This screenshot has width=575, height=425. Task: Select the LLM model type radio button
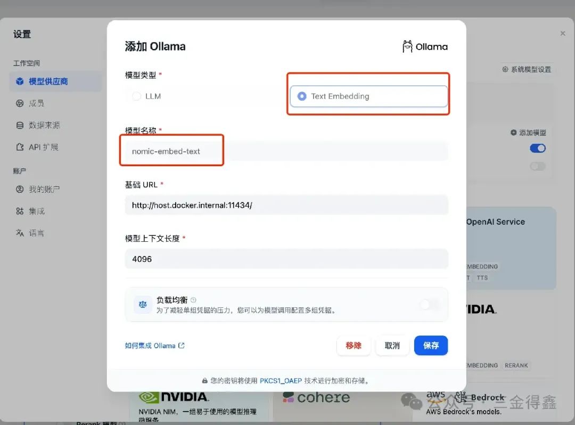136,96
